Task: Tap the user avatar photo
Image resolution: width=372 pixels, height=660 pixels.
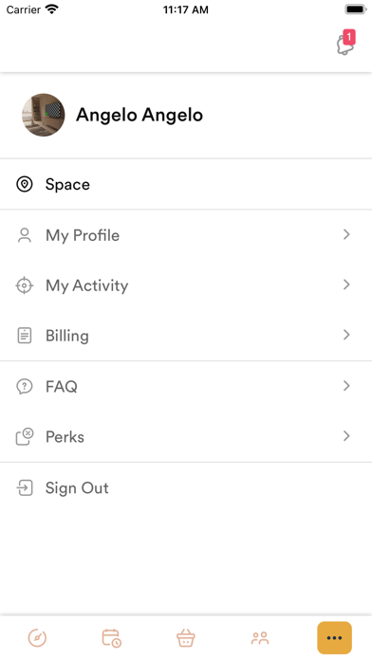Action: pos(44,115)
